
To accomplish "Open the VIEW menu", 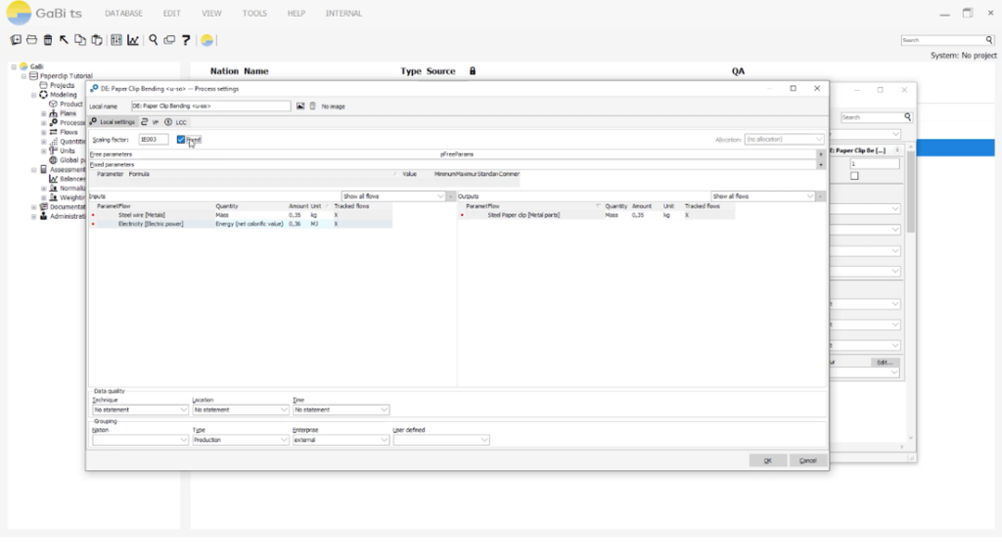I will [211, 13].
